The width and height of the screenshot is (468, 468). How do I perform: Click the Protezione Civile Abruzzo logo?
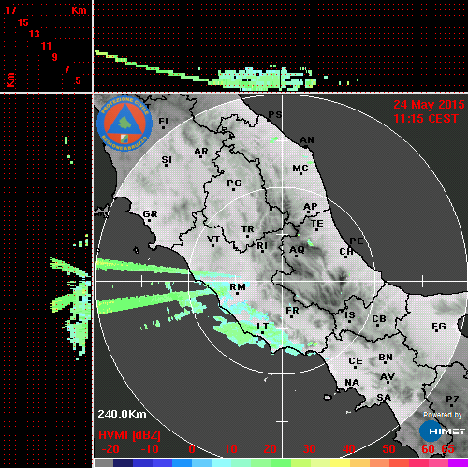point(124,124)
